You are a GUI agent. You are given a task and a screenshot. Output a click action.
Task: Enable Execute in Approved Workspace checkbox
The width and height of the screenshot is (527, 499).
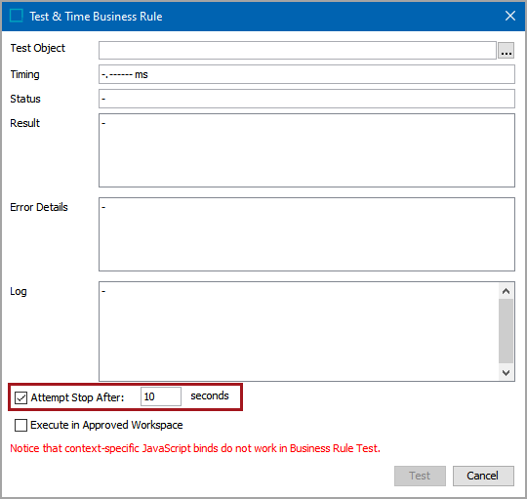tap(20, 425)
